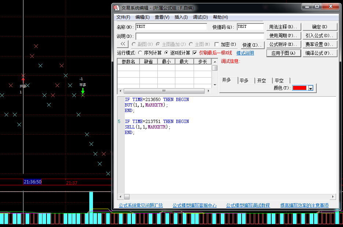
Task: Click the 确定(K) button
Action: click(320, 27)
